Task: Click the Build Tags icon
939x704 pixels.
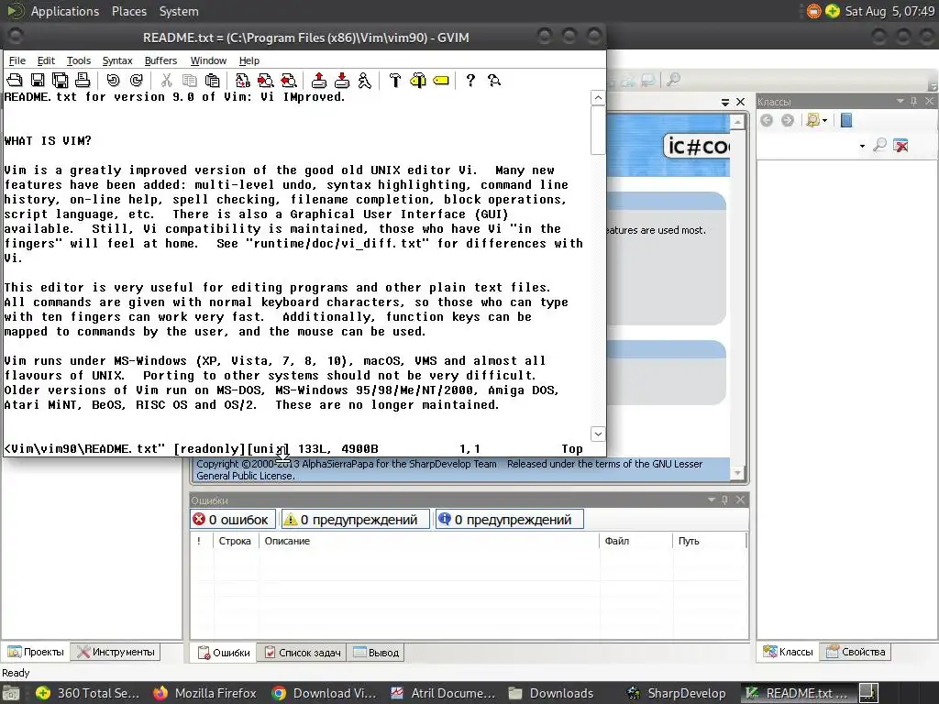Action: [418, 81]
